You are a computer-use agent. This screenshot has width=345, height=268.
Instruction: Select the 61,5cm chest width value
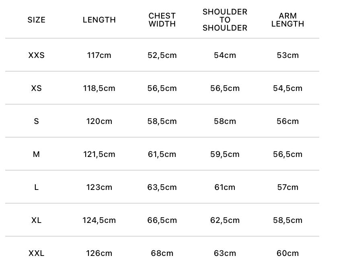[x=162, y=154]
